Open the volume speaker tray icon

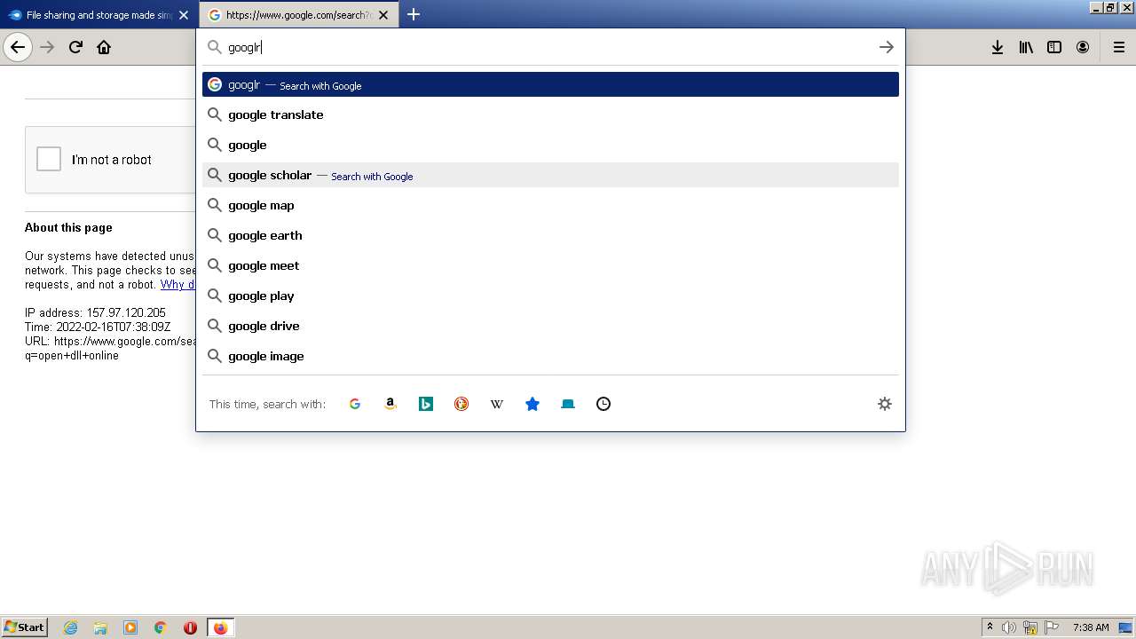click(1009, 627)
